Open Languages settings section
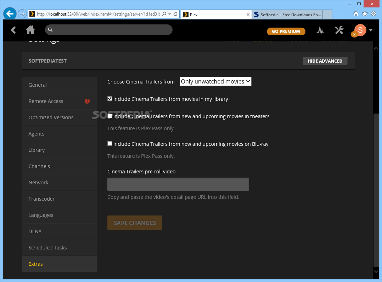This screenshot has height=282, width=382. [59, 215]
